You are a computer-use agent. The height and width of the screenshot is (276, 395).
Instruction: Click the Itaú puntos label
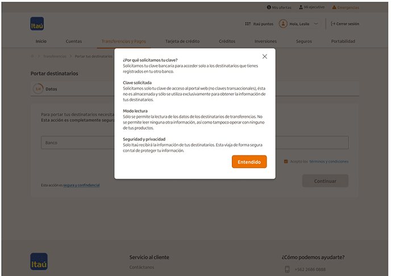[x=263, y=24]
